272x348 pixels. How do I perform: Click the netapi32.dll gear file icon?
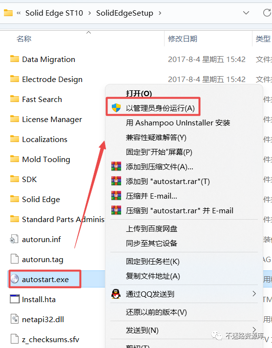(x=15, y=319)
